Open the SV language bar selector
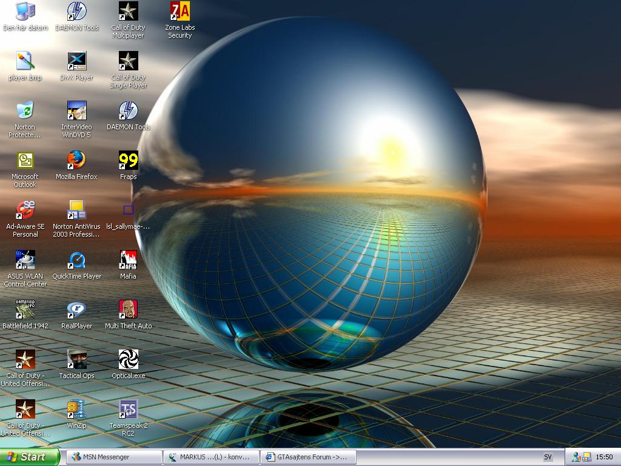Image resolution: width=621 pixels, height=466 pixels. coord(548,457)
